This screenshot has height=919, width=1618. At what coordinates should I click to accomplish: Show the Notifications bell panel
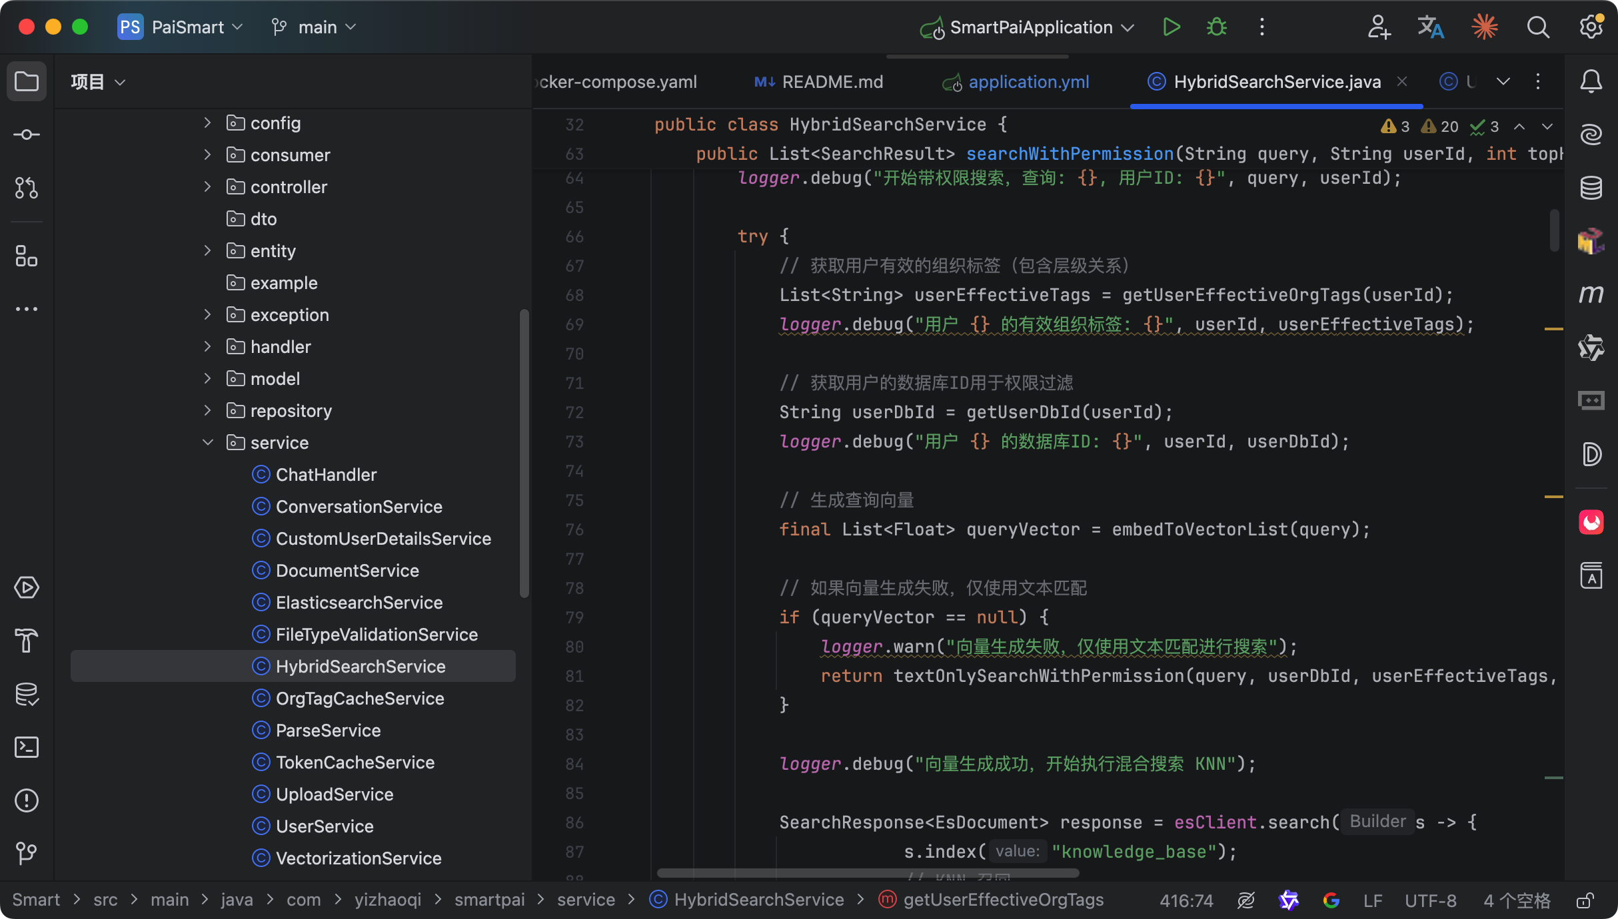tap(1591, 81)
